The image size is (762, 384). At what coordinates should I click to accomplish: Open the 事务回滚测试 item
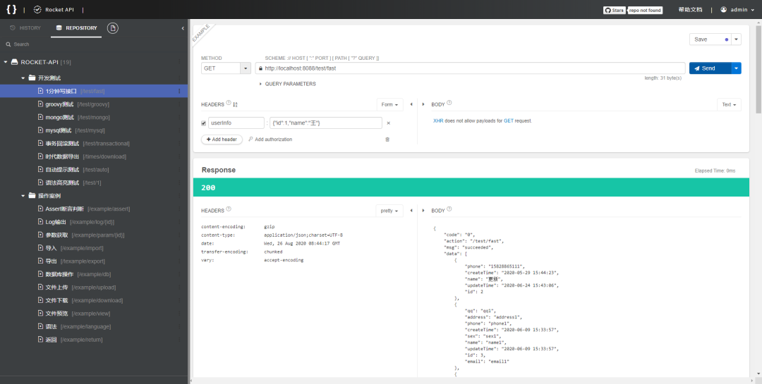pos(94,144)
